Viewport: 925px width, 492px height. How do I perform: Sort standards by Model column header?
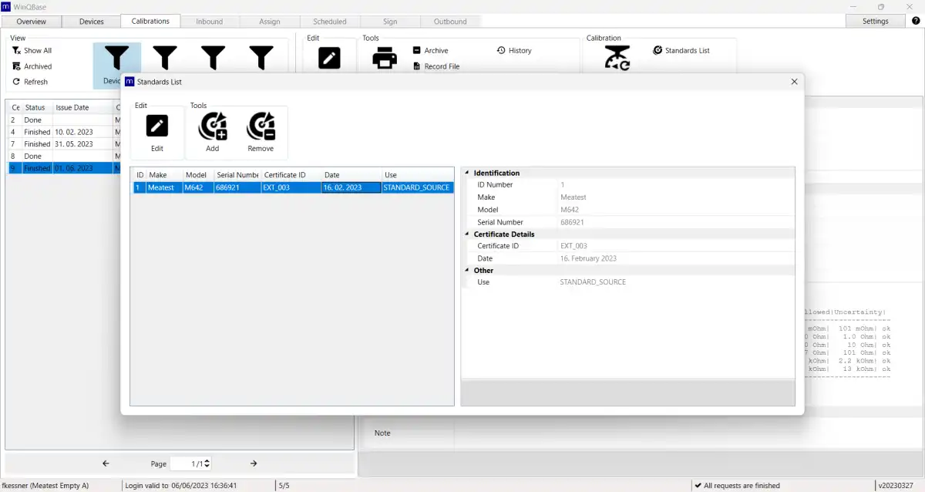pos(199,175)
